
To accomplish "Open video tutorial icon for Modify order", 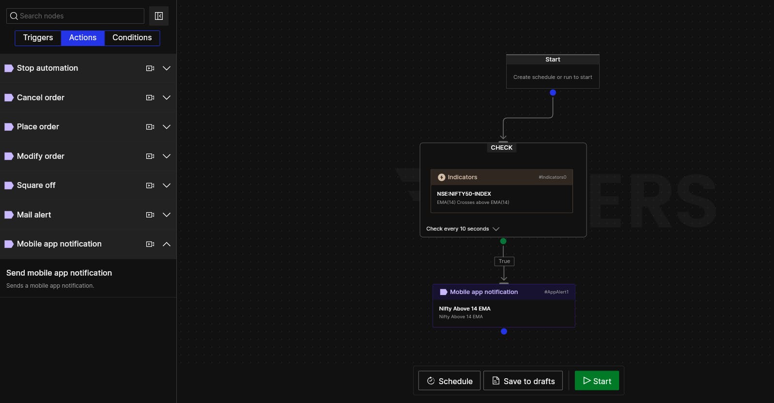I will pos(150,156).
